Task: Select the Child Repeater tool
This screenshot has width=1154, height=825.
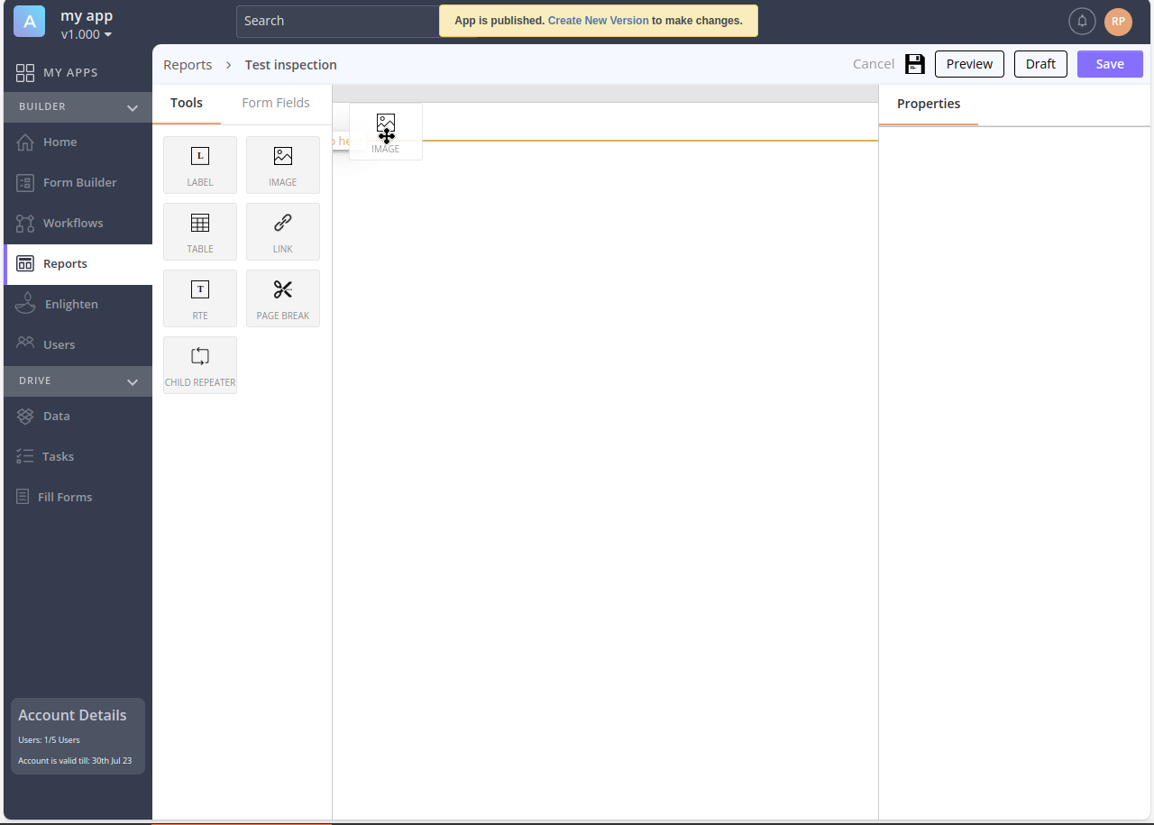Action: [200, 365]
